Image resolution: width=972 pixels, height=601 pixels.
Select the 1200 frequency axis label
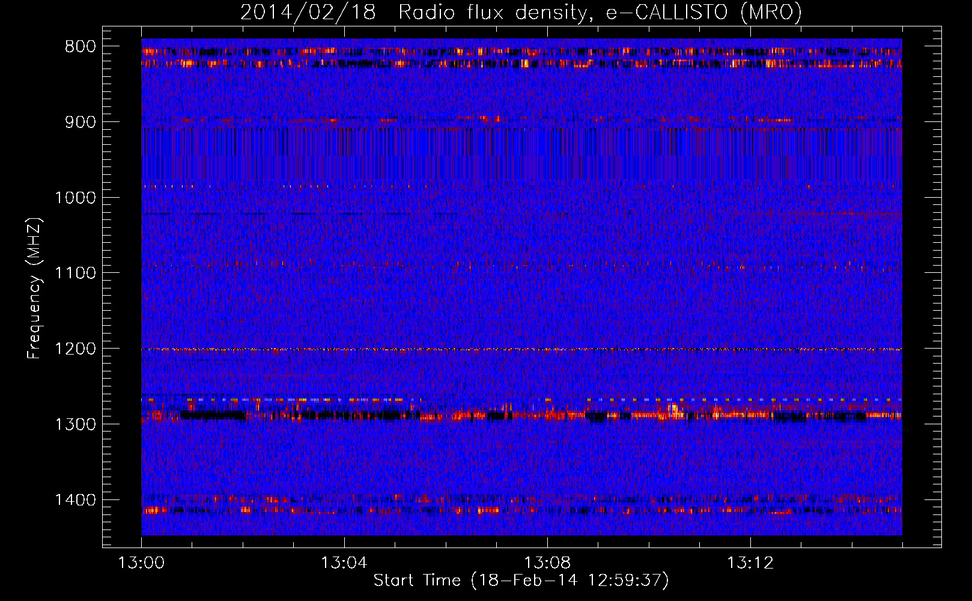coord(75,349)
